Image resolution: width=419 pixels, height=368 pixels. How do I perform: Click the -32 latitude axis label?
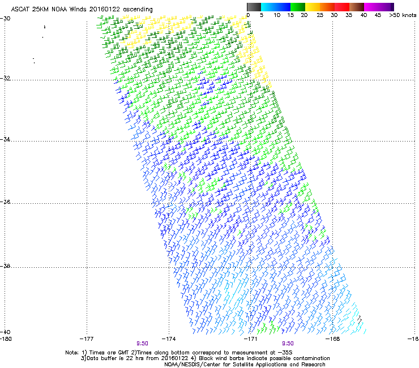pyautogui.click(x=5, y=78)
